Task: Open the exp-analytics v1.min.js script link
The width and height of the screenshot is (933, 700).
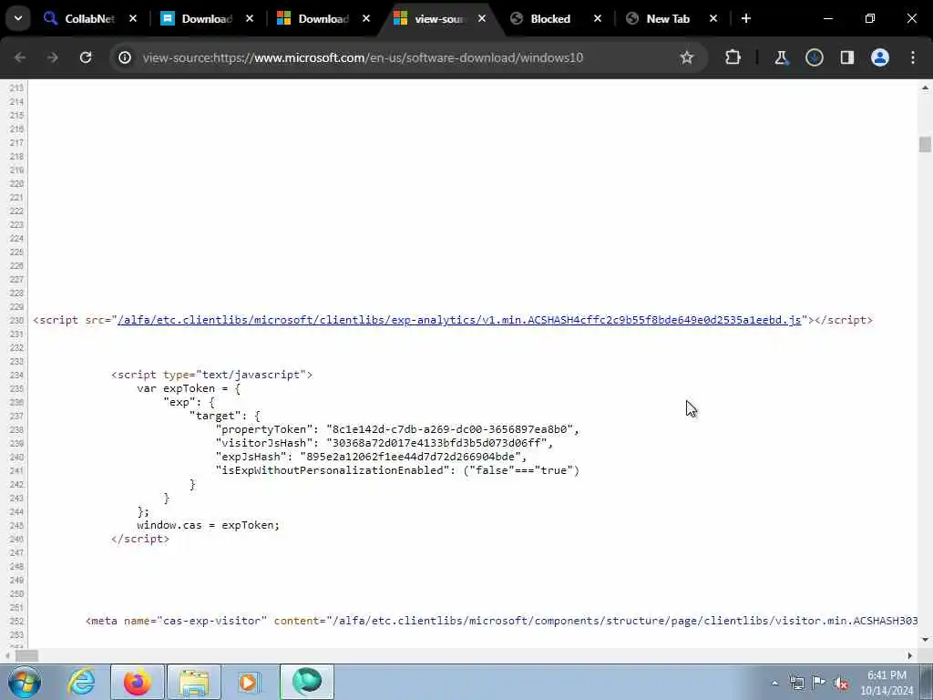Action: click(459, 320)
